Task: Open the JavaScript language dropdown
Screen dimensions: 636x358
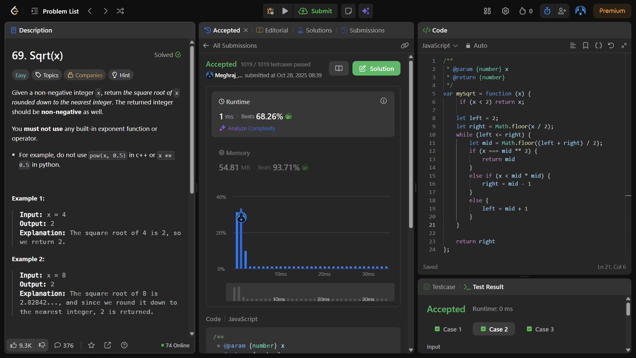Action: (x=439, y=46)
